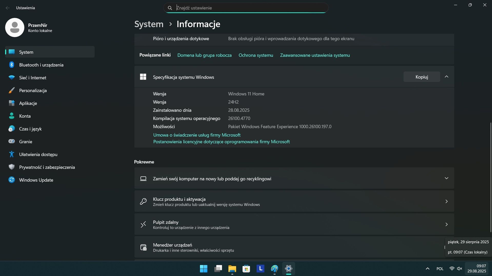The image size is (492, 276).
Task: Click the Pokrewne section heading
Action: (x=144, y=162)
